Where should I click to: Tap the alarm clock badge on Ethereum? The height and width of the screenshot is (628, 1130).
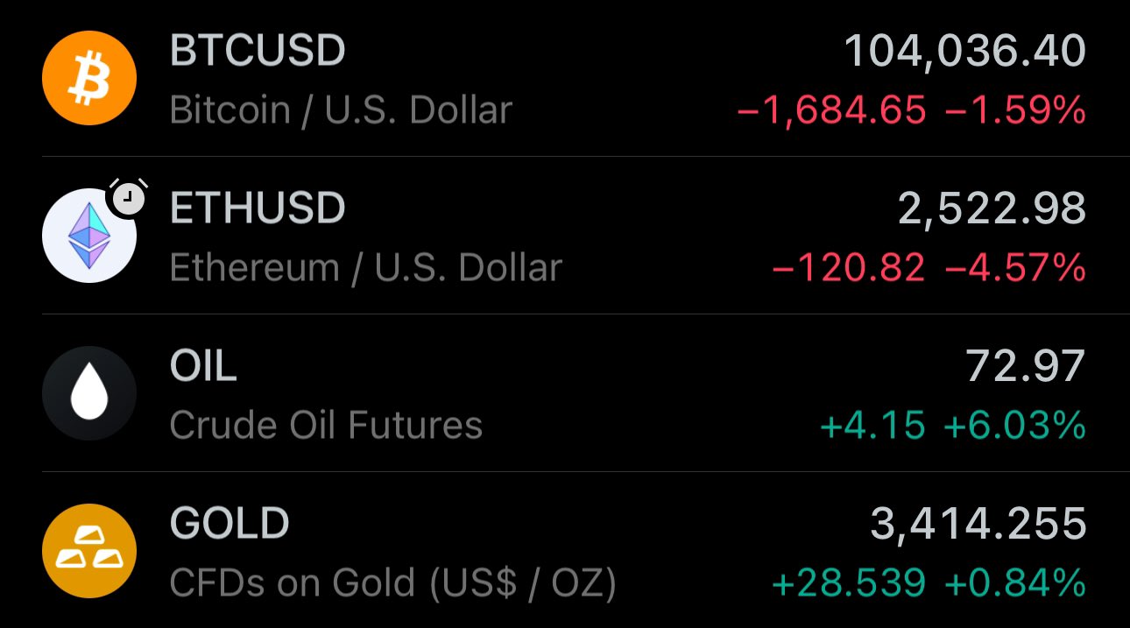128,199
